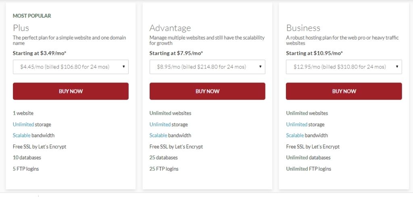Click the MOST POPULAR label
This screenshot has height=197, width=413.
tap(32, 16)
